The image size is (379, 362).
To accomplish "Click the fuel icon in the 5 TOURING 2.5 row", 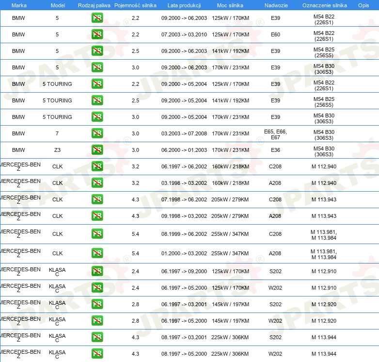I will coord(97,100).
